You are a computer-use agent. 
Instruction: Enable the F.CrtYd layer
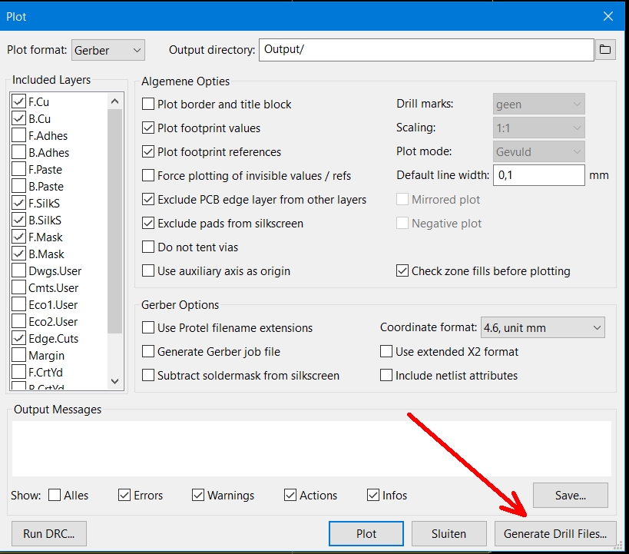19,372
